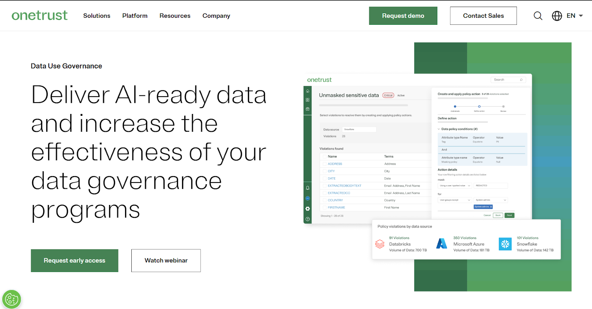Open the 'System admins' dropdown
Screen dimensions: 592x309
[x=491, y=200]
